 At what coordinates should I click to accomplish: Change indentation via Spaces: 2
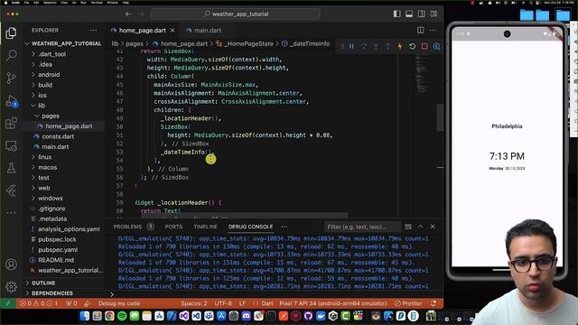tap(194, 303)
